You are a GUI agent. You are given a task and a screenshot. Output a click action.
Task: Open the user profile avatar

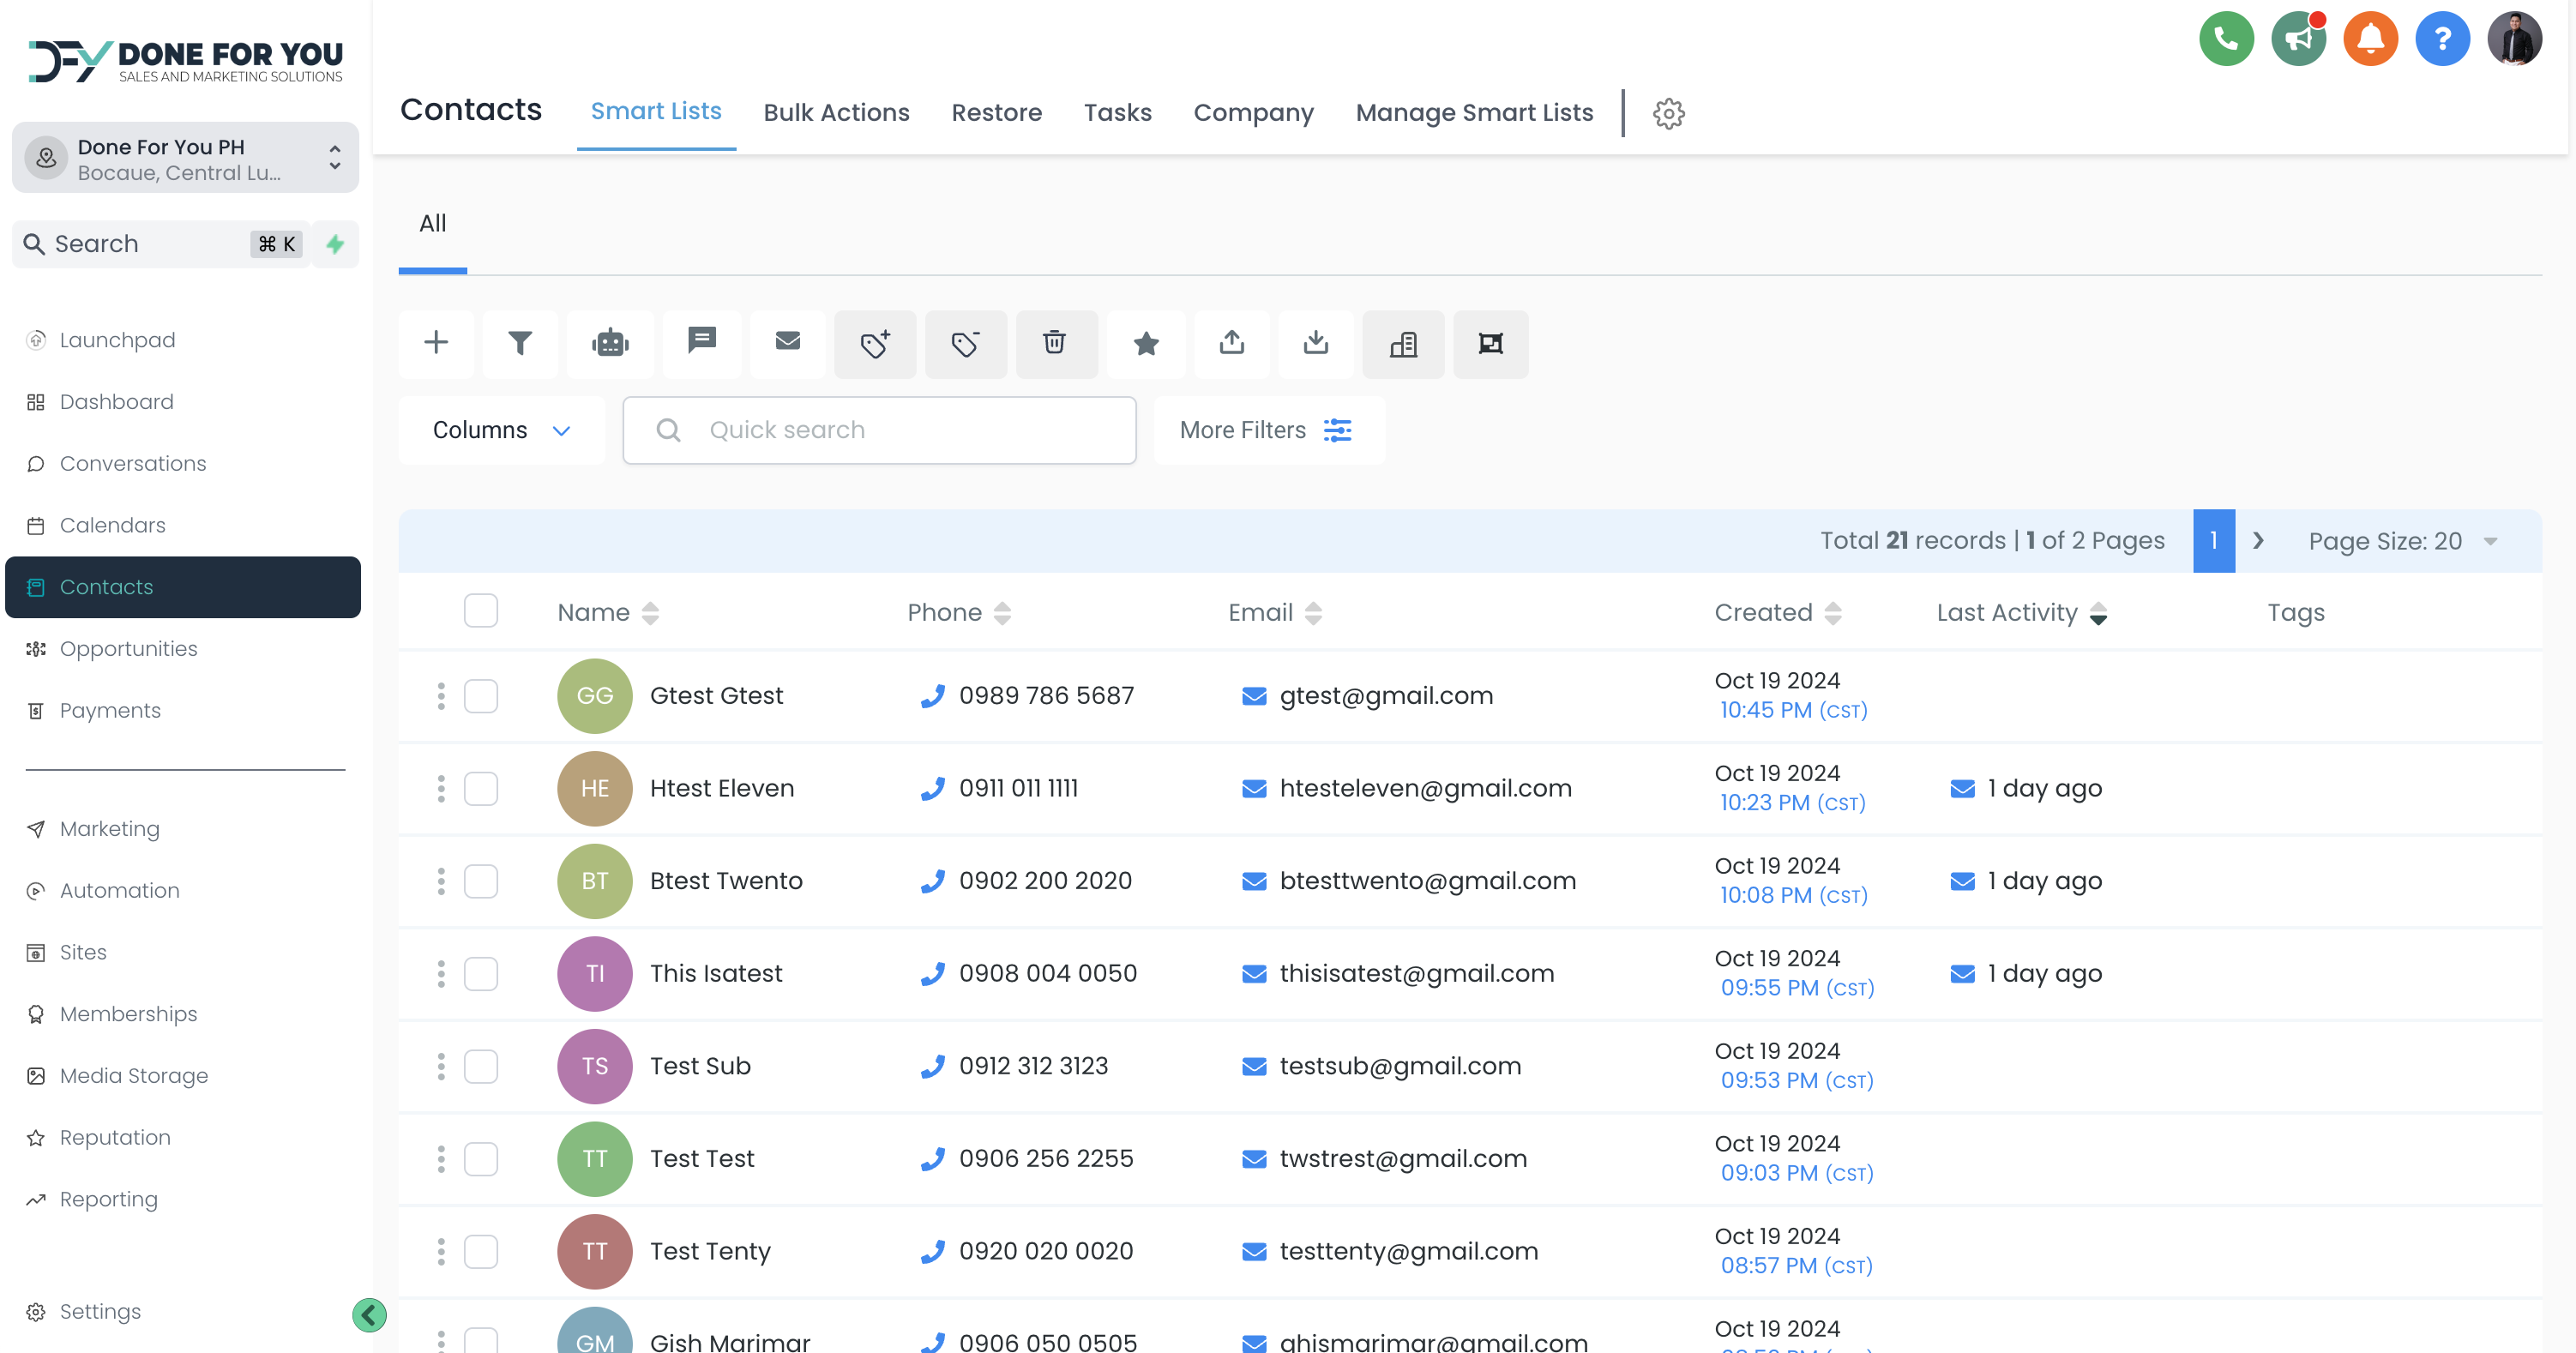pos(2515,39)
